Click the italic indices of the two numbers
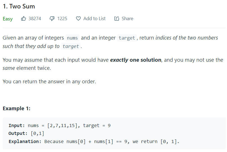Viewport: 227px width, 152px height. click(187, 38)
